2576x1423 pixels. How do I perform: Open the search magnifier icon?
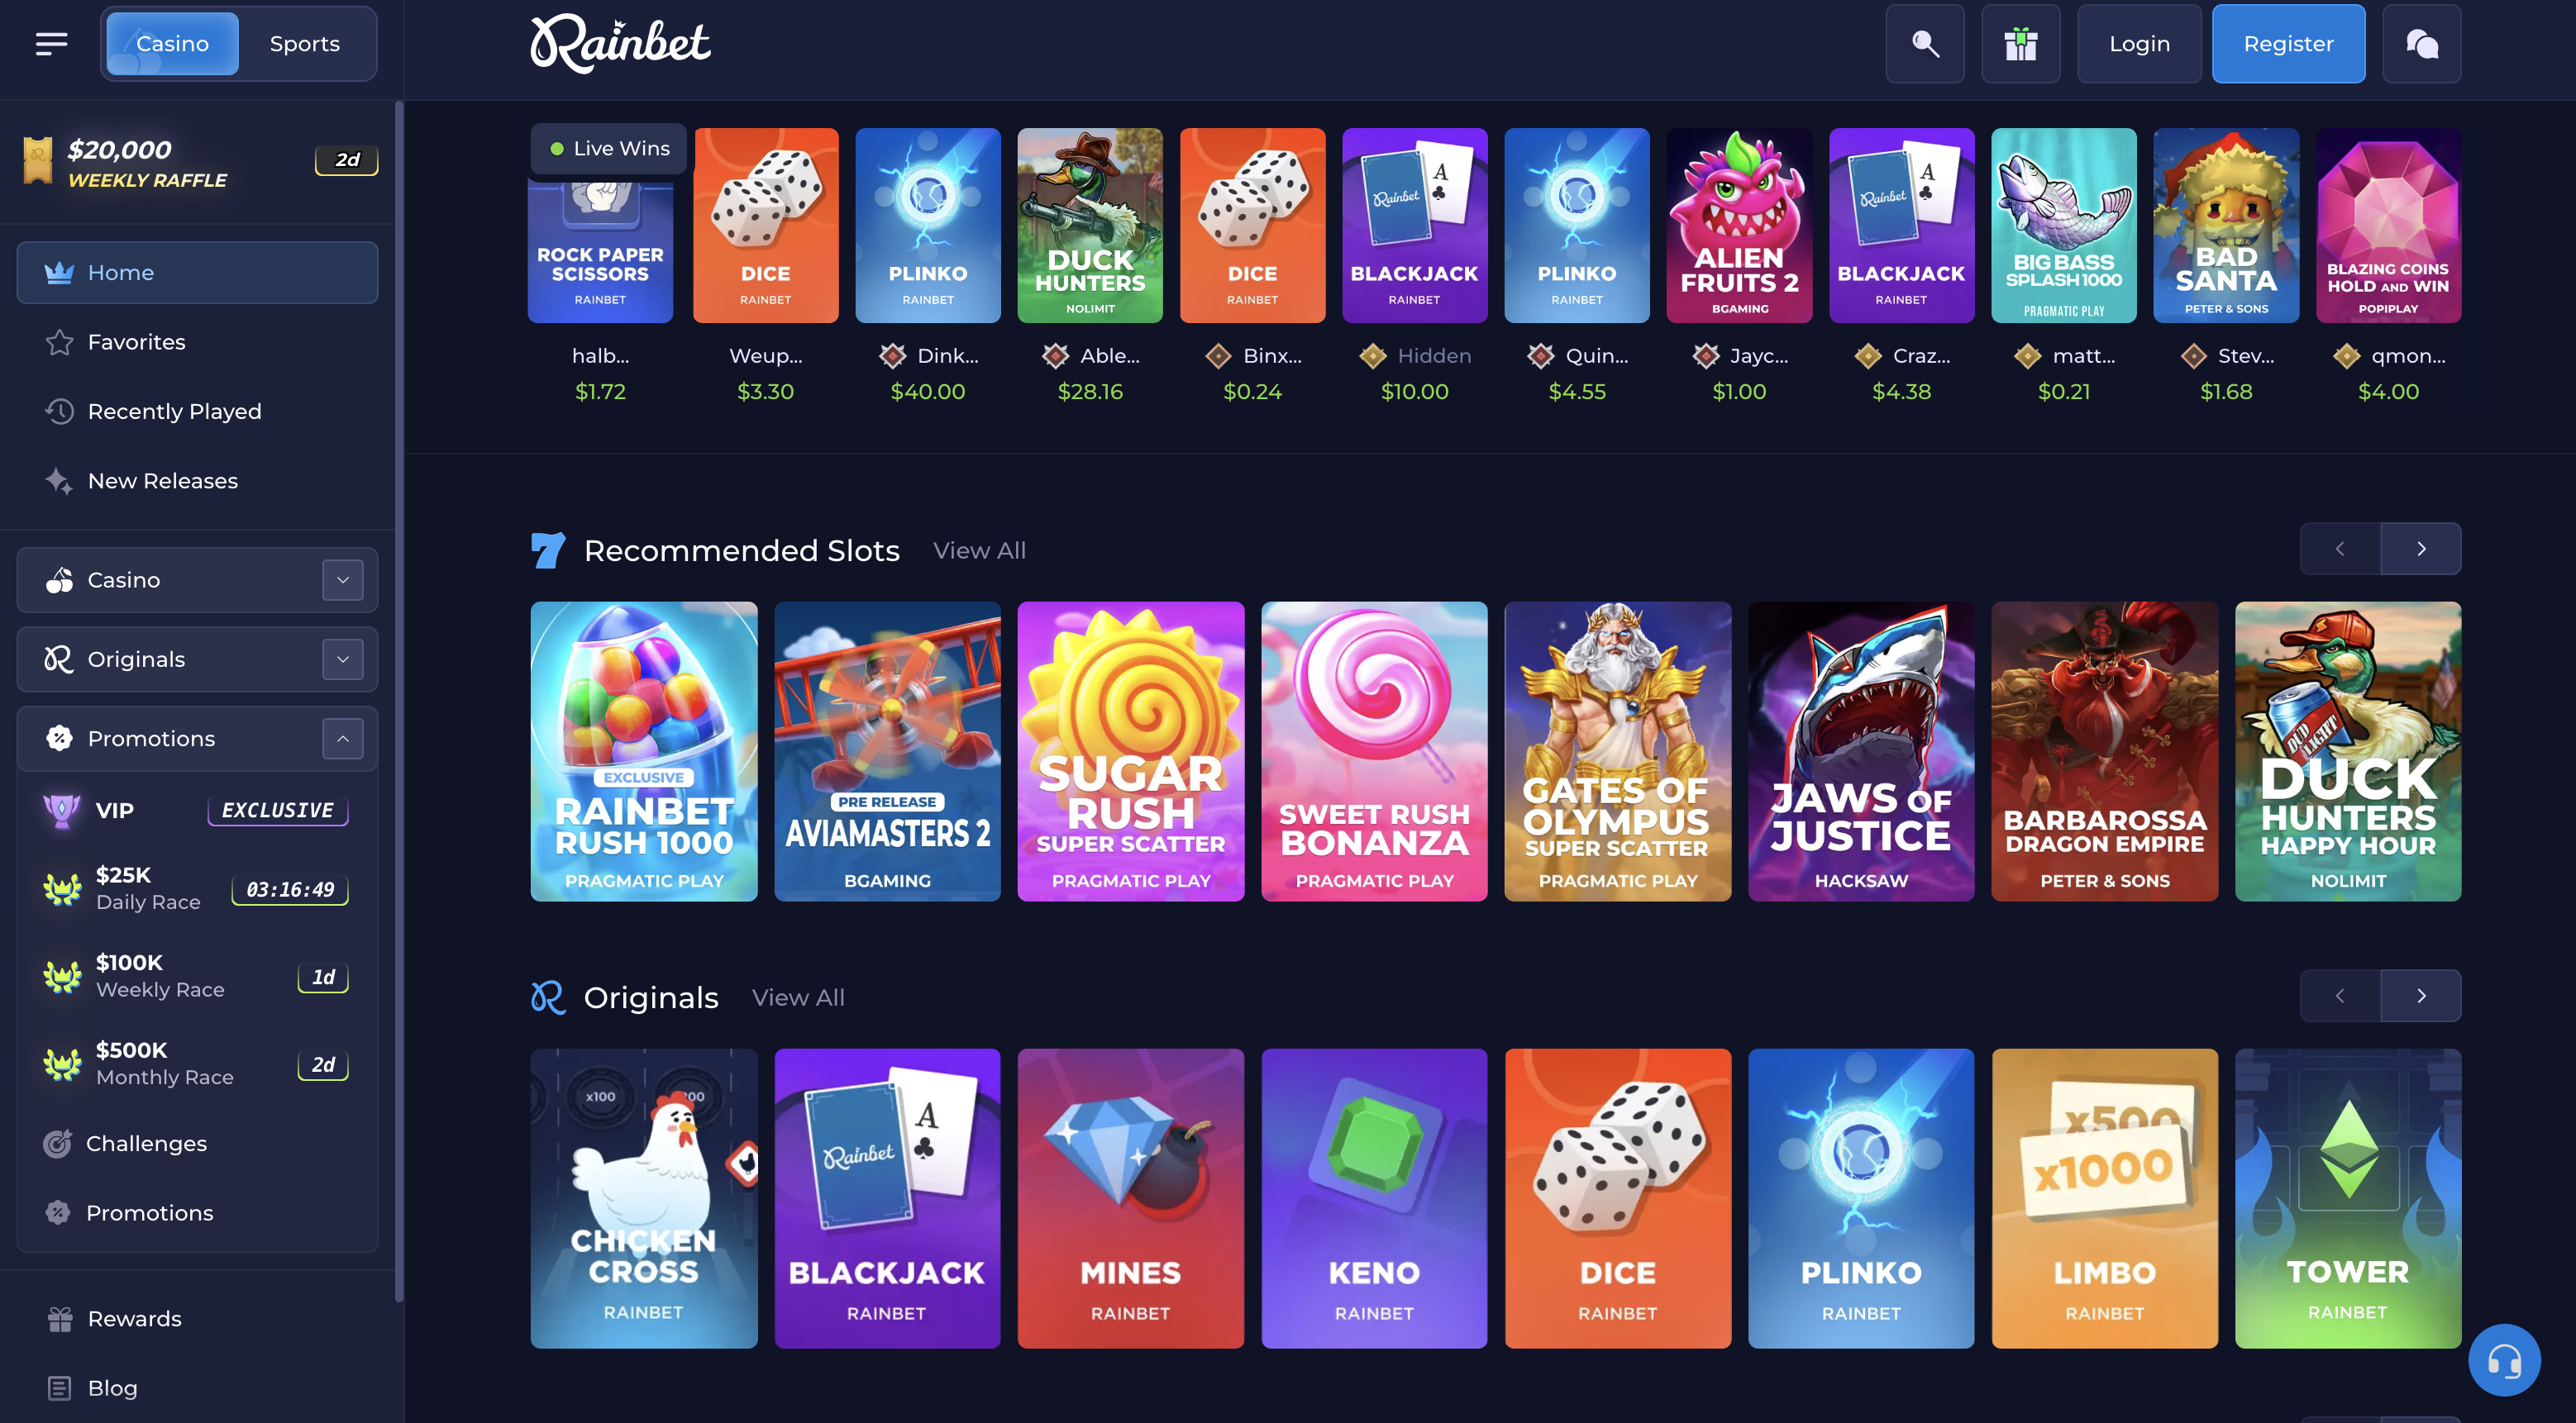point(1925,44)
